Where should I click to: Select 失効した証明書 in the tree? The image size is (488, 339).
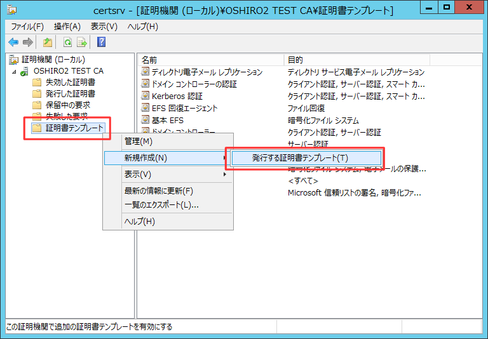click(x=71, y=83)
